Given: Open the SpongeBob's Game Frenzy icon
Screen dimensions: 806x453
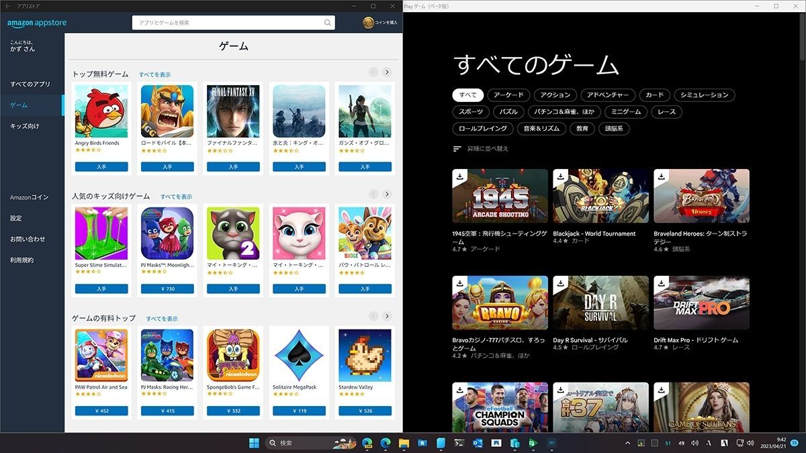Looking at the screenshot, I should coord(233,356).
